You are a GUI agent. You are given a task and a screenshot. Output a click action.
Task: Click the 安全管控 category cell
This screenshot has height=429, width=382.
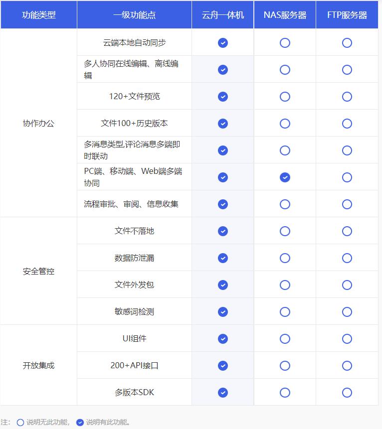coord(39,272)
